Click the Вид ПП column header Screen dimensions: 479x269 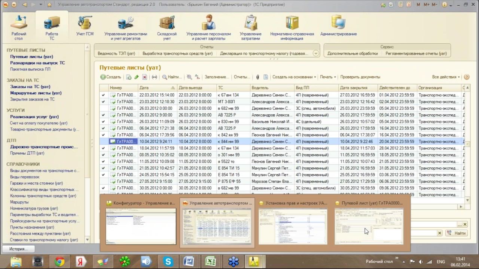pos(316,88)
